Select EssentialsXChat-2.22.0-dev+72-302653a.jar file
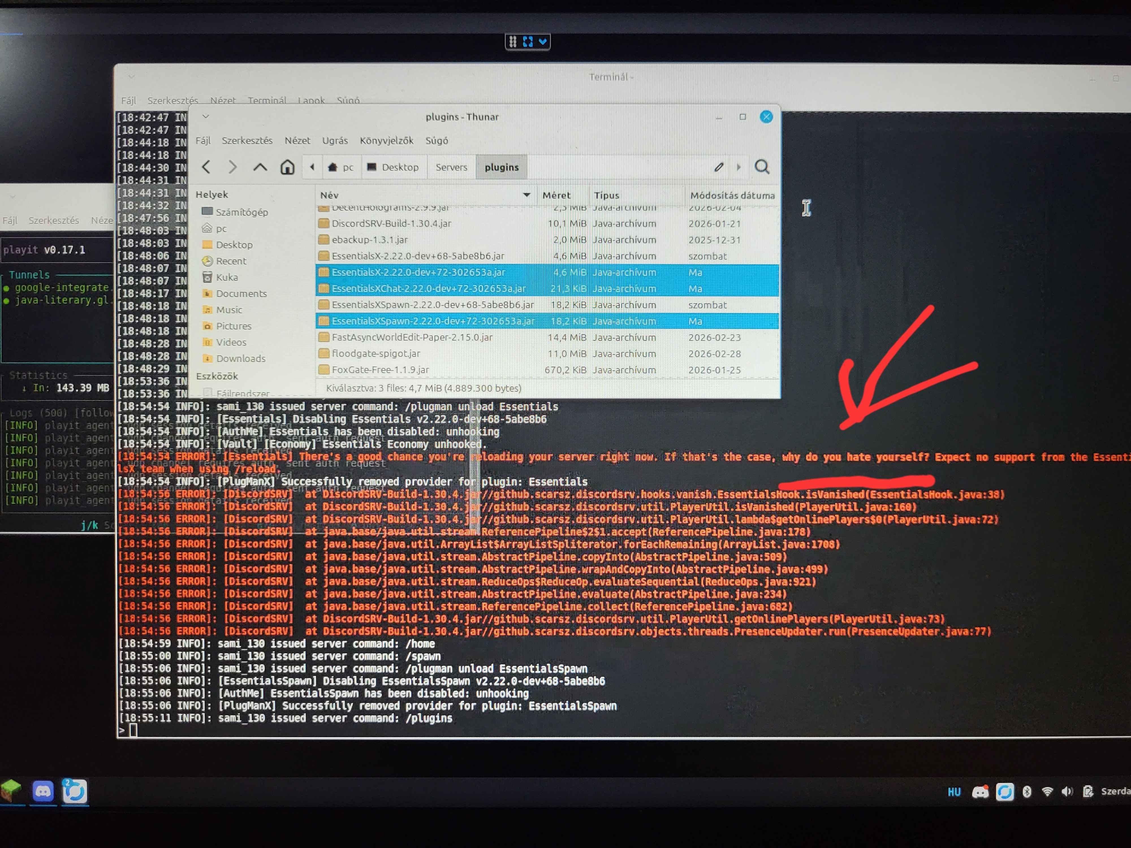1131x848 pixels. (x=547, y=289)
